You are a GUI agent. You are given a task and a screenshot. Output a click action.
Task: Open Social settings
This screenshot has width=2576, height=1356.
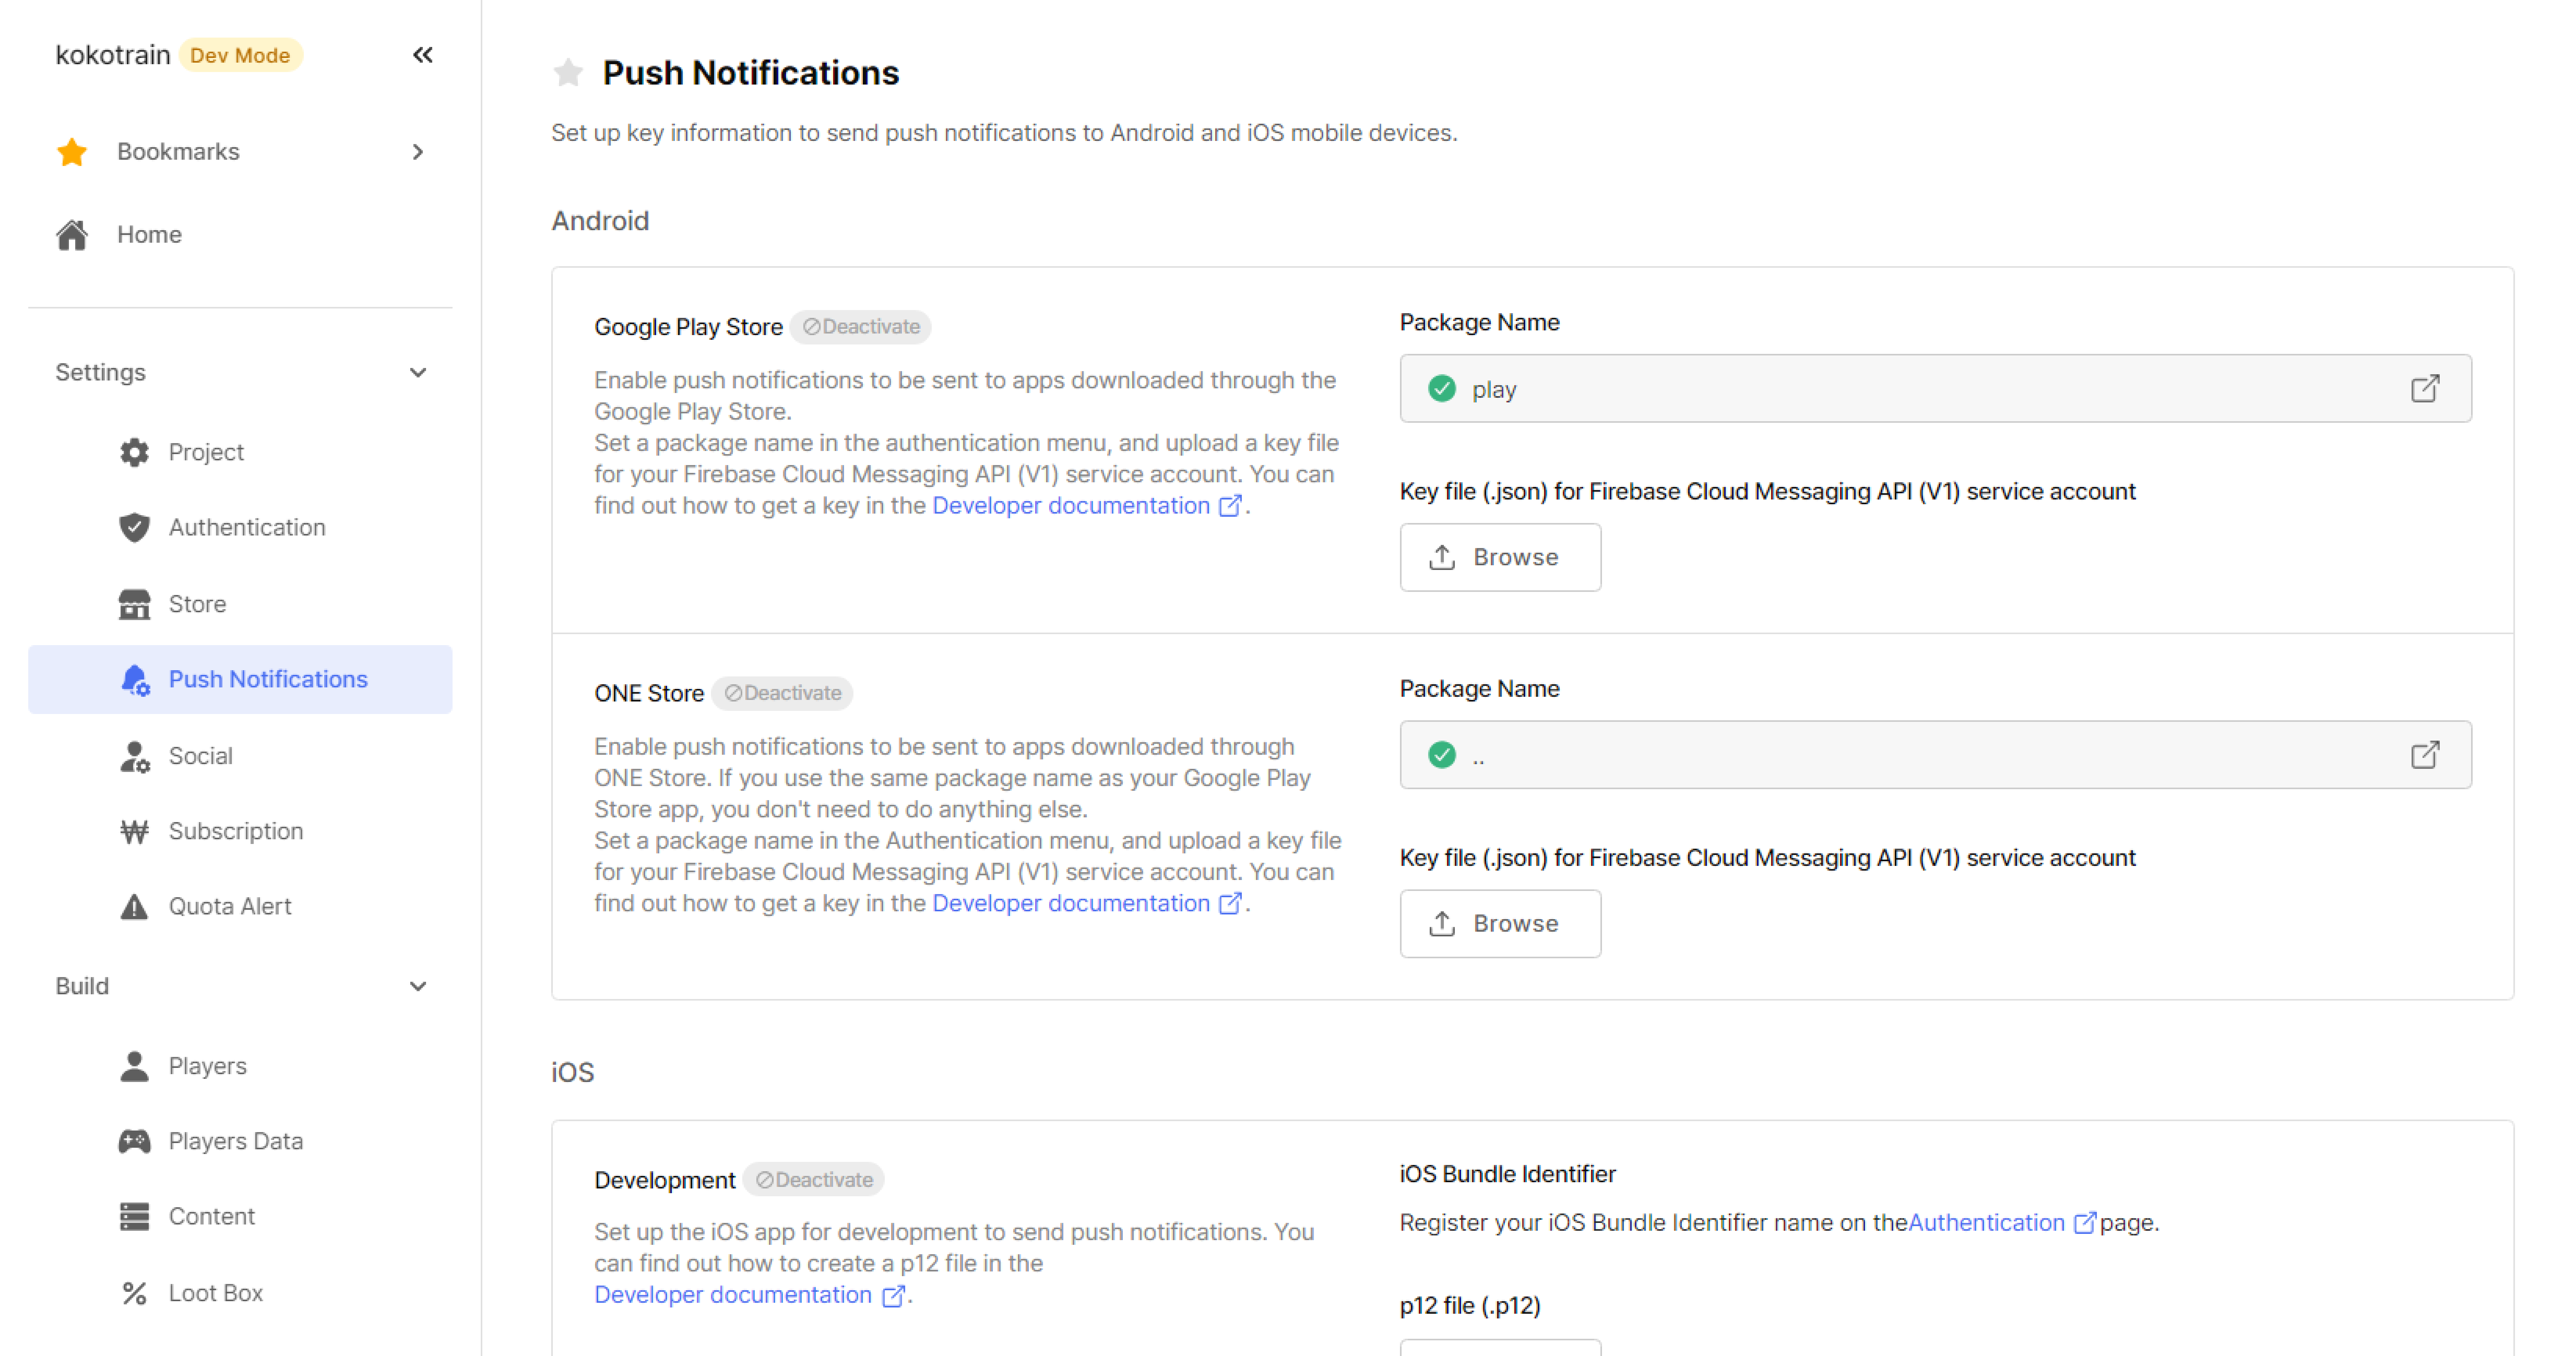point(240,756)
